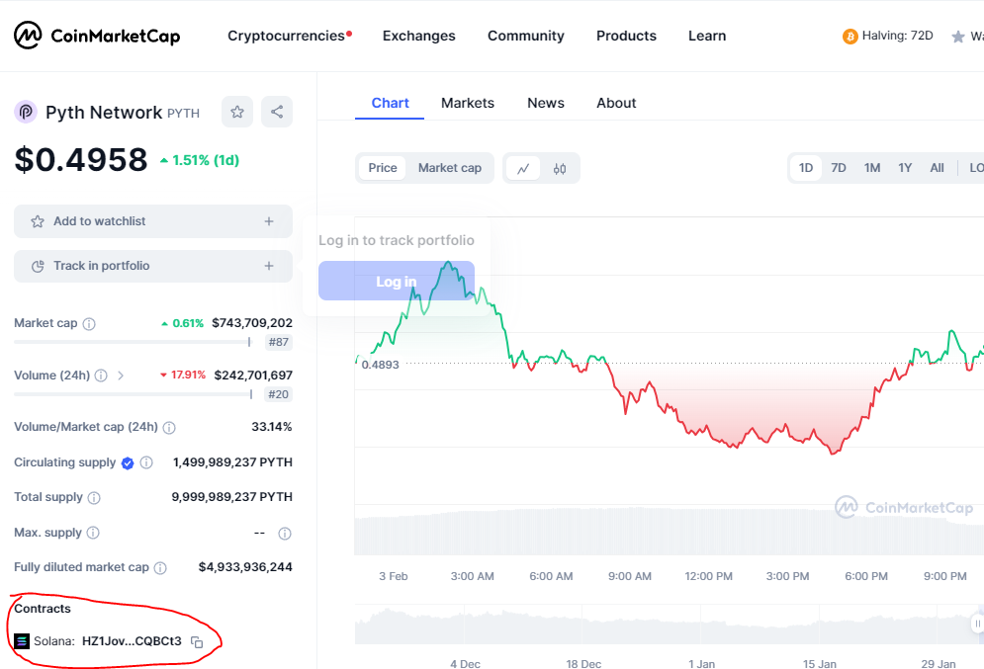The width and height of the screenshot is (984, 669).
Task: Open the share icon next to PYTH
Action: click(x=277, y=113)
